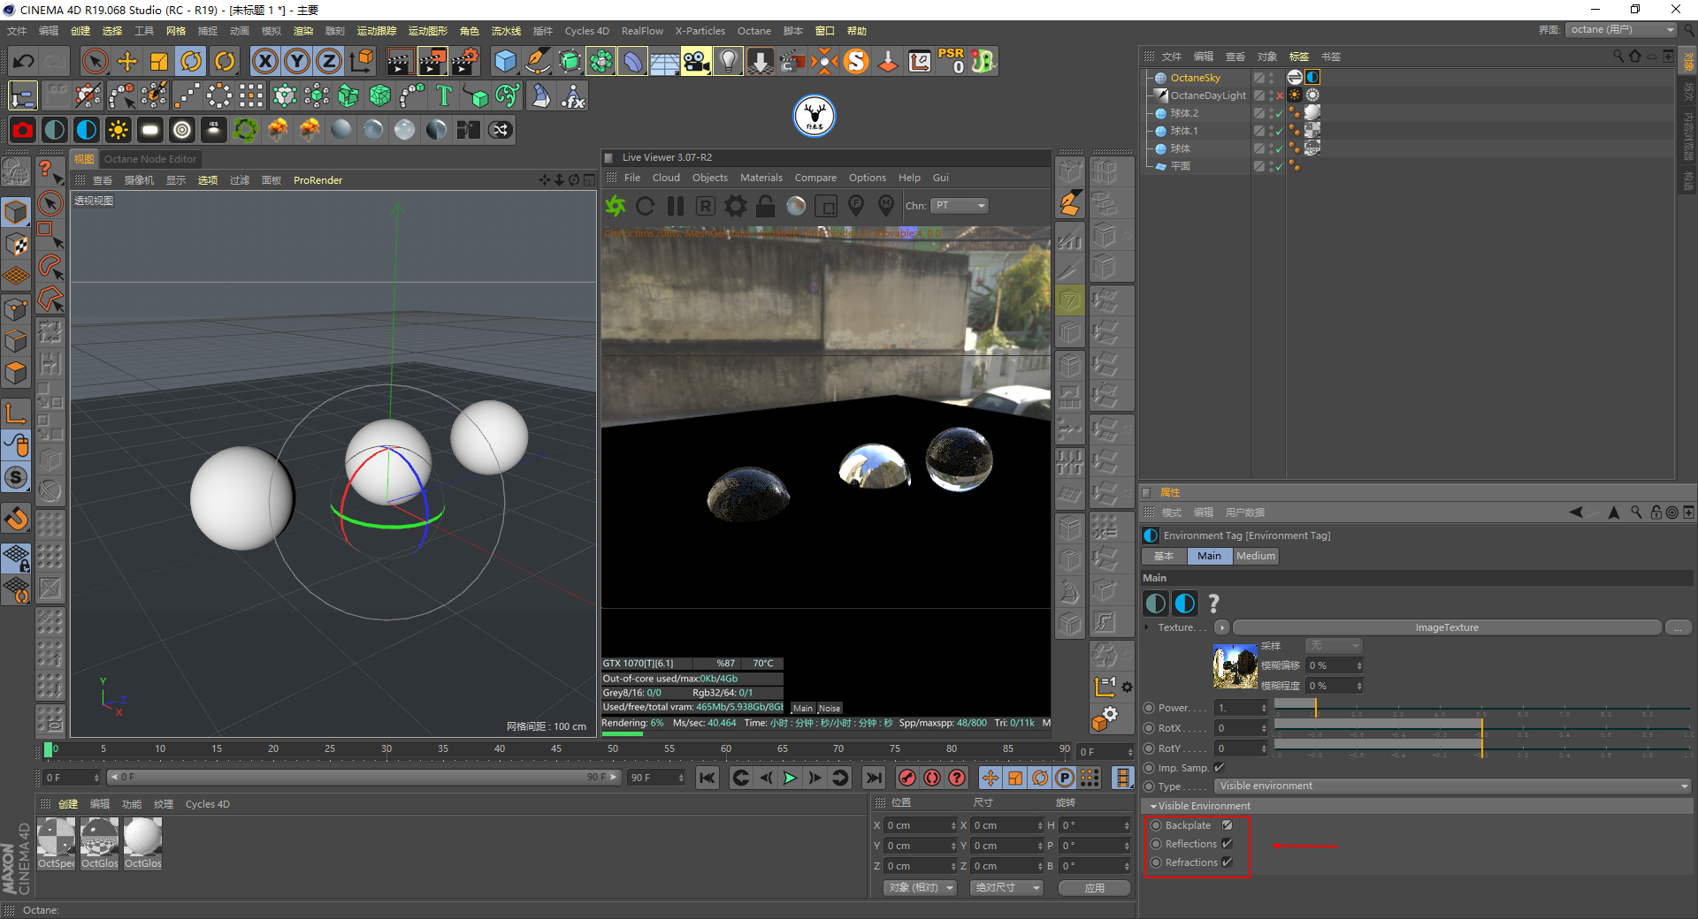Click the Octane camera red icon
Image resolution: width=1698 pixels, height=919 pixels.
[x=23, y=130]
